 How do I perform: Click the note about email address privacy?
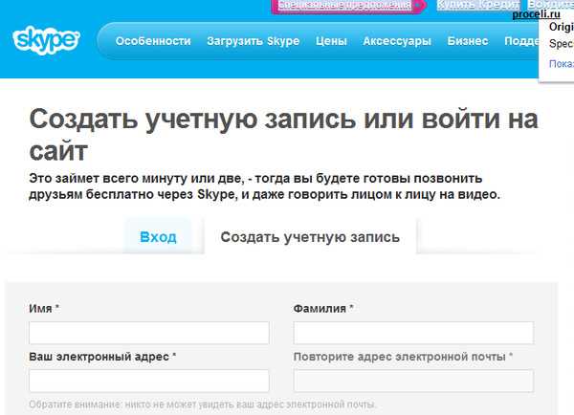click(x=203, y=404)
